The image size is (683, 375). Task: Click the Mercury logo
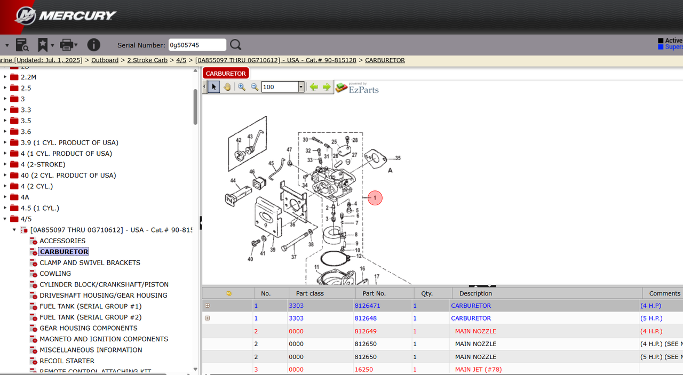(66, 15)
